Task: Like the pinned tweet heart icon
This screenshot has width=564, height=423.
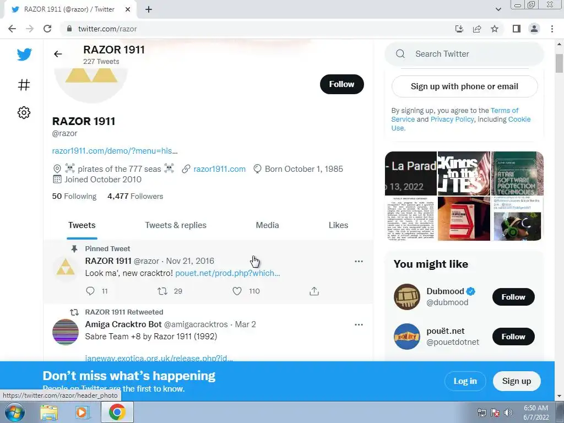Action: coord(237,291)
